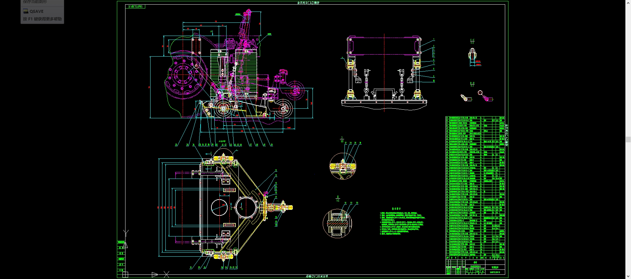Click the vertical scrollbar thumb on right edge
Viewport: 631px width, 279px height.
click(x=628, y=140)
